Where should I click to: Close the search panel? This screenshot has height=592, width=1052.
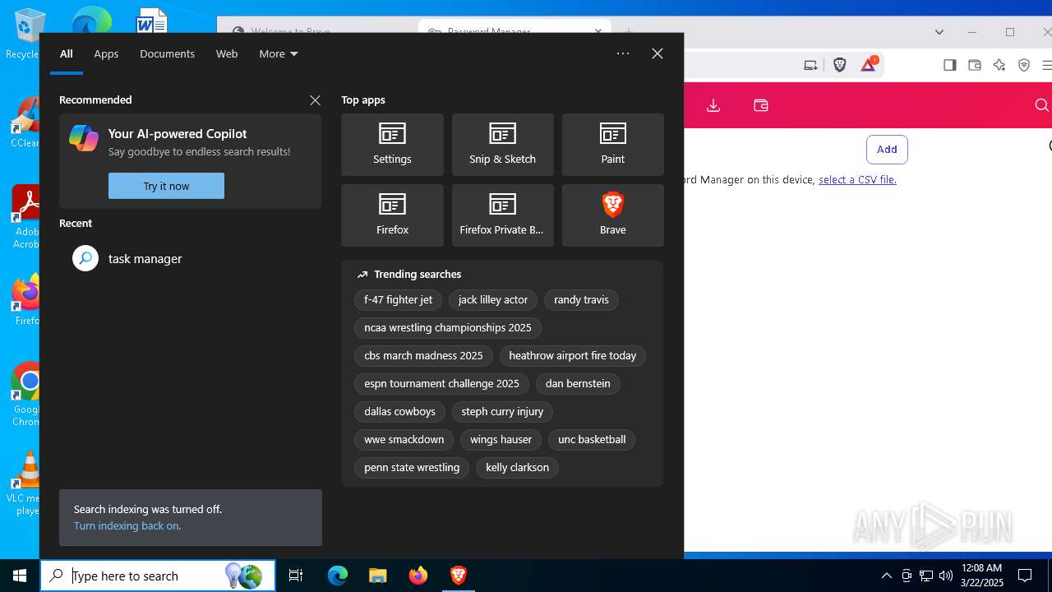click(657, 53)
